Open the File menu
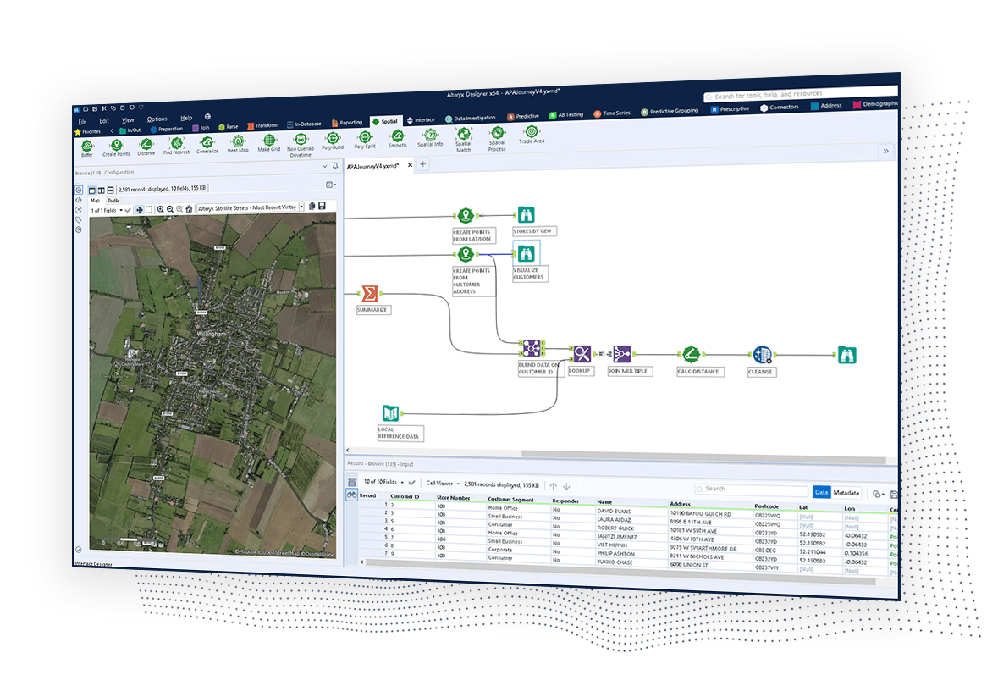998x675 pixels. [x=82, y=122]
